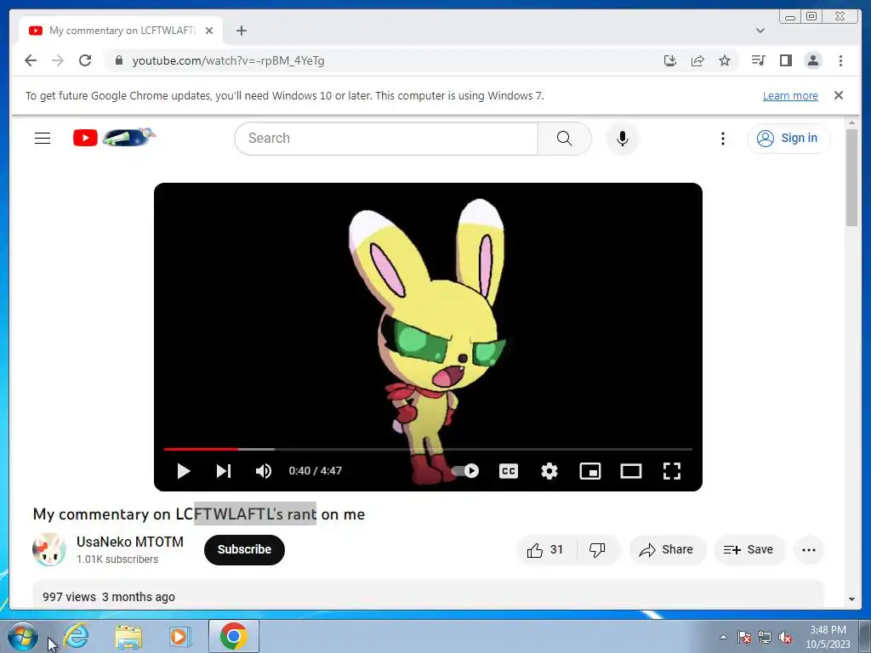
Task: Enter full screen mode
Action: 672,471
